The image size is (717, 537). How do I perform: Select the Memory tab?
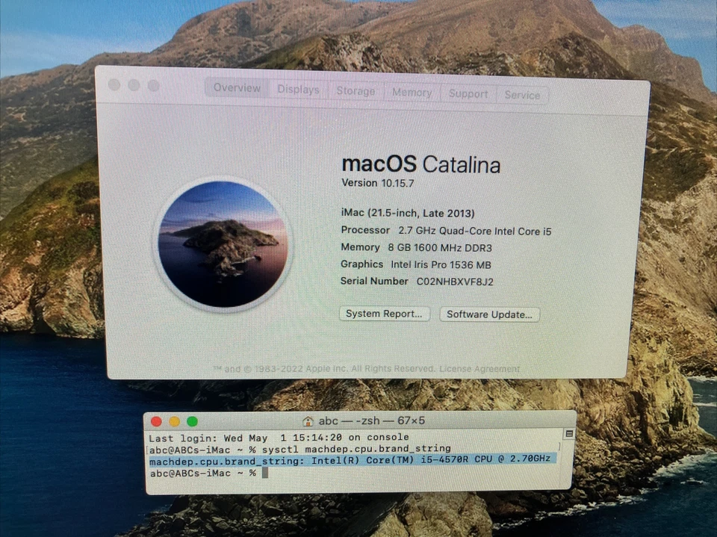[412, 93]
